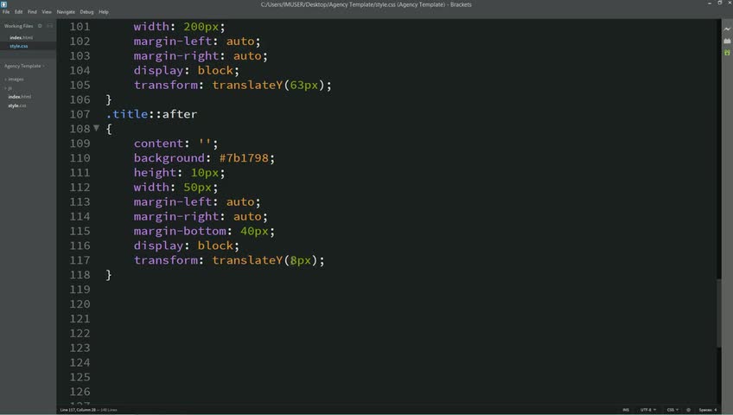Click the .title::after selector
Image resolution: width=733 pixels, height=415 pixels.
tap(151, 114)
